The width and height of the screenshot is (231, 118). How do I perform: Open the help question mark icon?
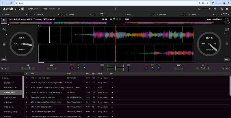point(222,9)
